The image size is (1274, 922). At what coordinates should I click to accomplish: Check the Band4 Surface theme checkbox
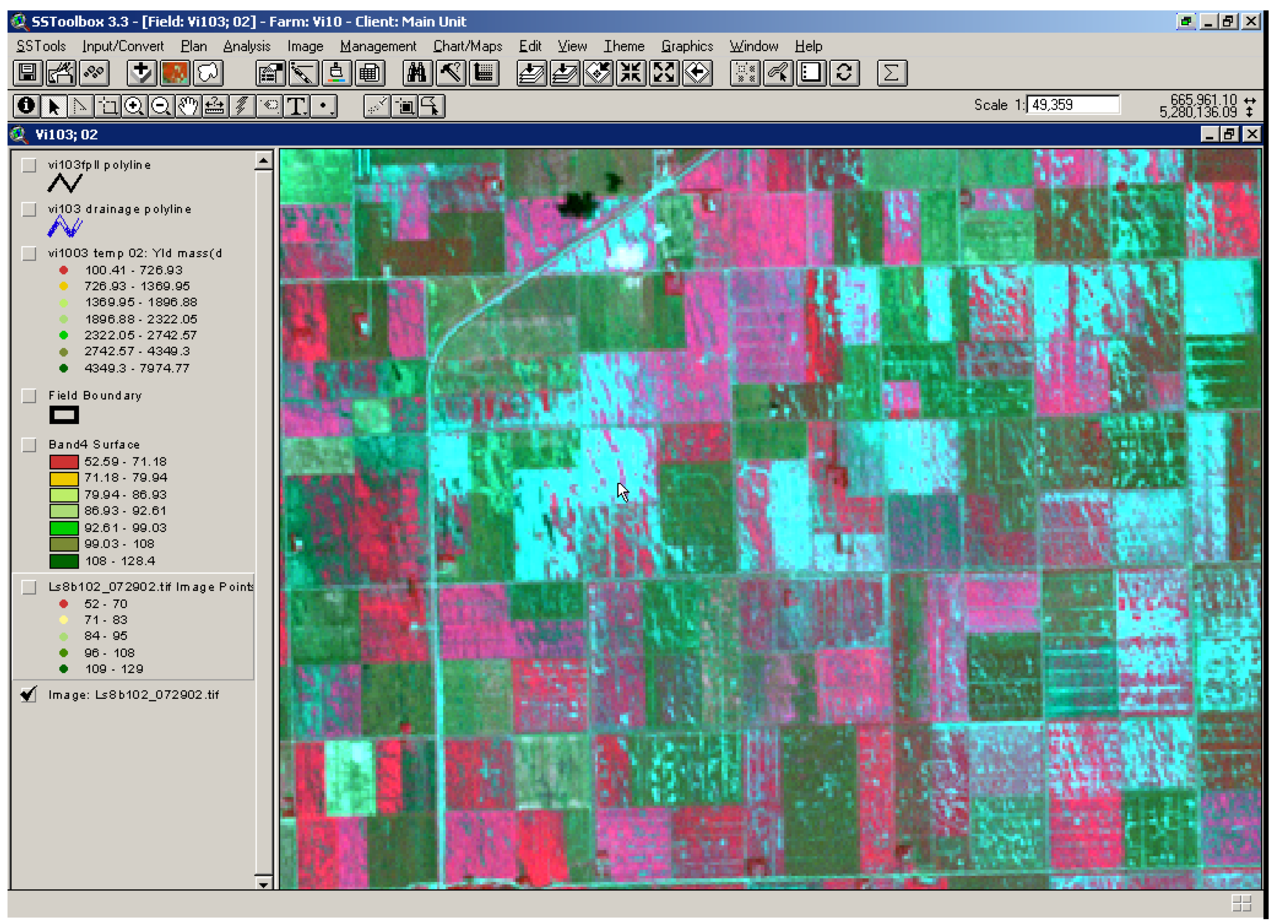coord(29,445)
